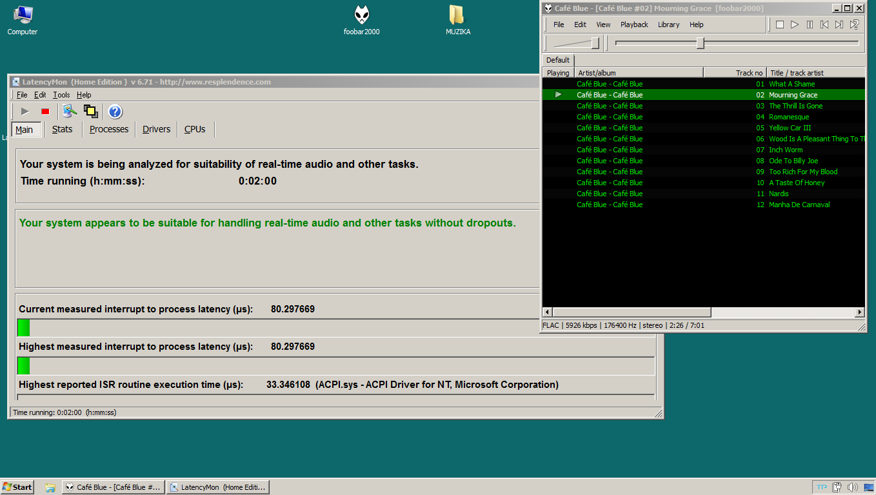876x495 pixels.
Task: Open the Windows Start menu
Action: coord(17,487)
